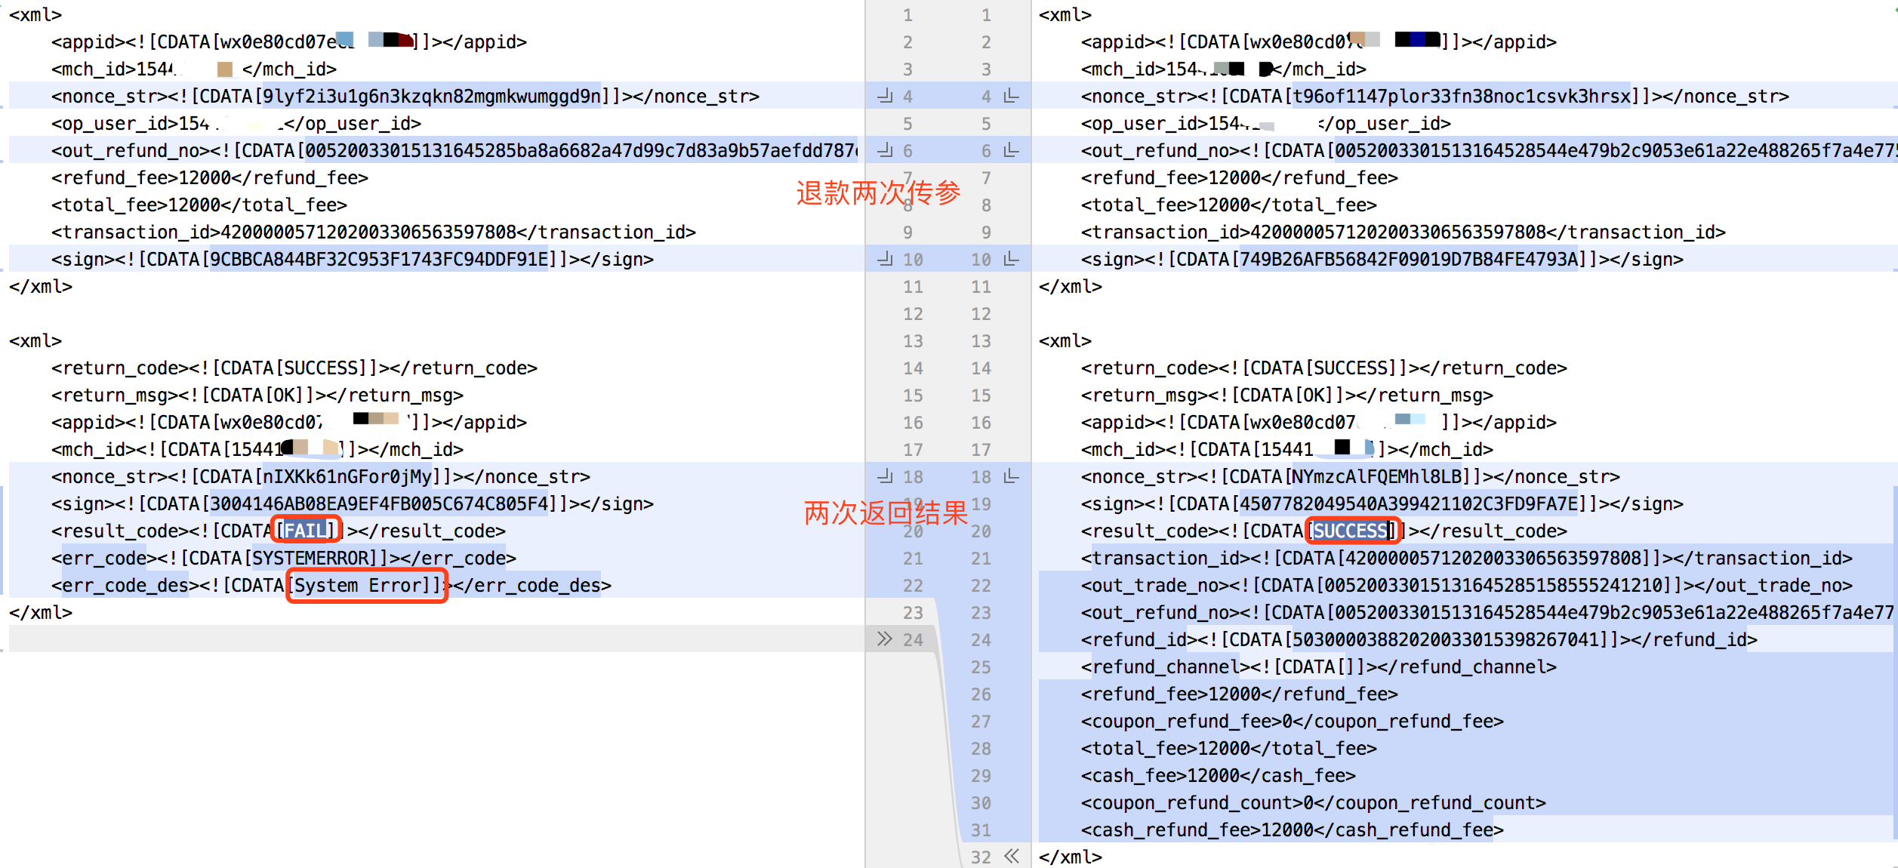
Task: Click the double left chevron at line 32
Action: coord(1012,856)
